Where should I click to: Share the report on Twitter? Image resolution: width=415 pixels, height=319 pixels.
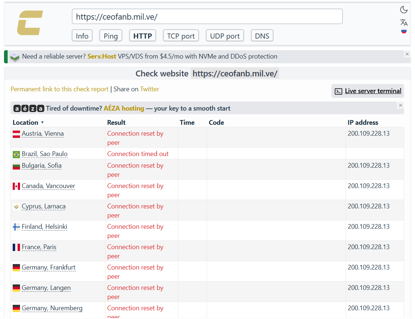(x=149, y=89)
